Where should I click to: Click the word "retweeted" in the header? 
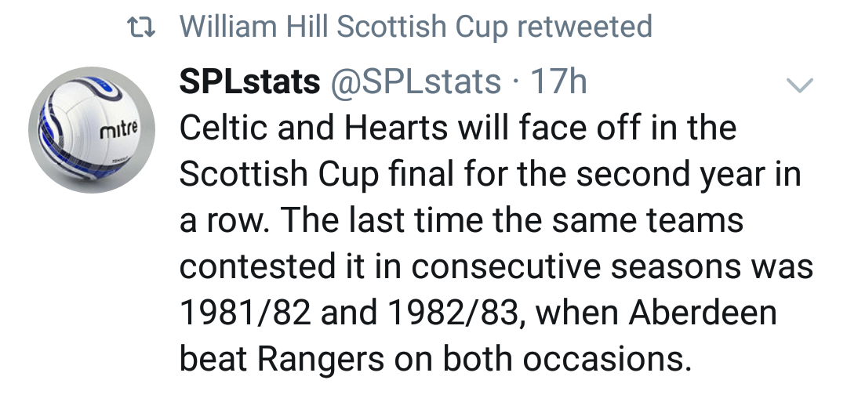584,27
